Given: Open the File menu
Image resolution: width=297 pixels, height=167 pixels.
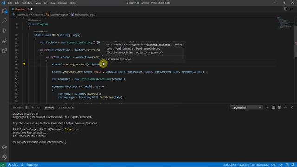Looking at the screenshot, I should (10, 3).
